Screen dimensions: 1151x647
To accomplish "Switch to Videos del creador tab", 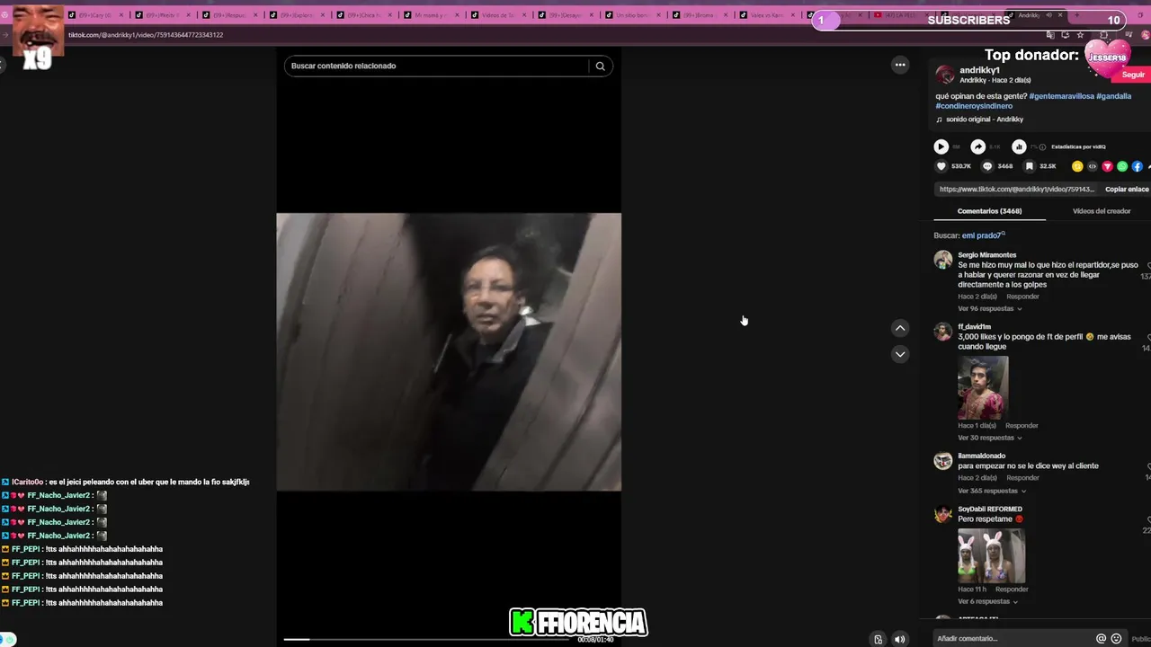I will pyautogui.click(x=1102, y=211).
